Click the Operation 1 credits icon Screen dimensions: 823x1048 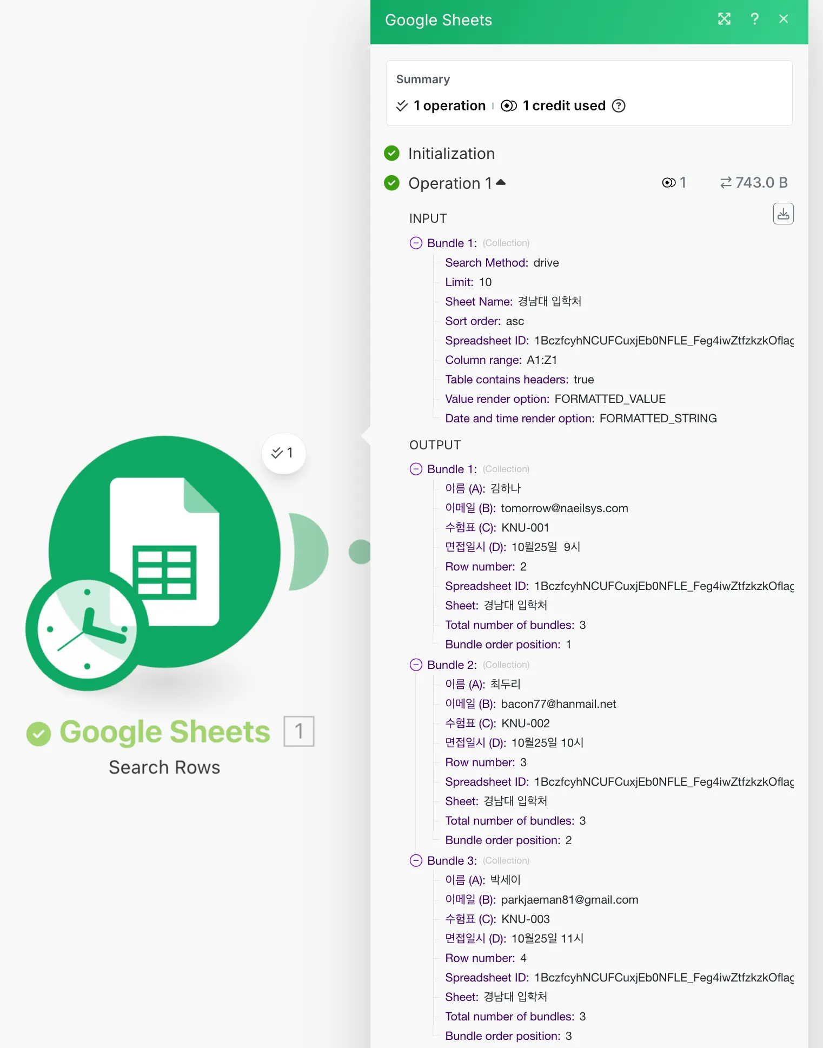point(669,183)
